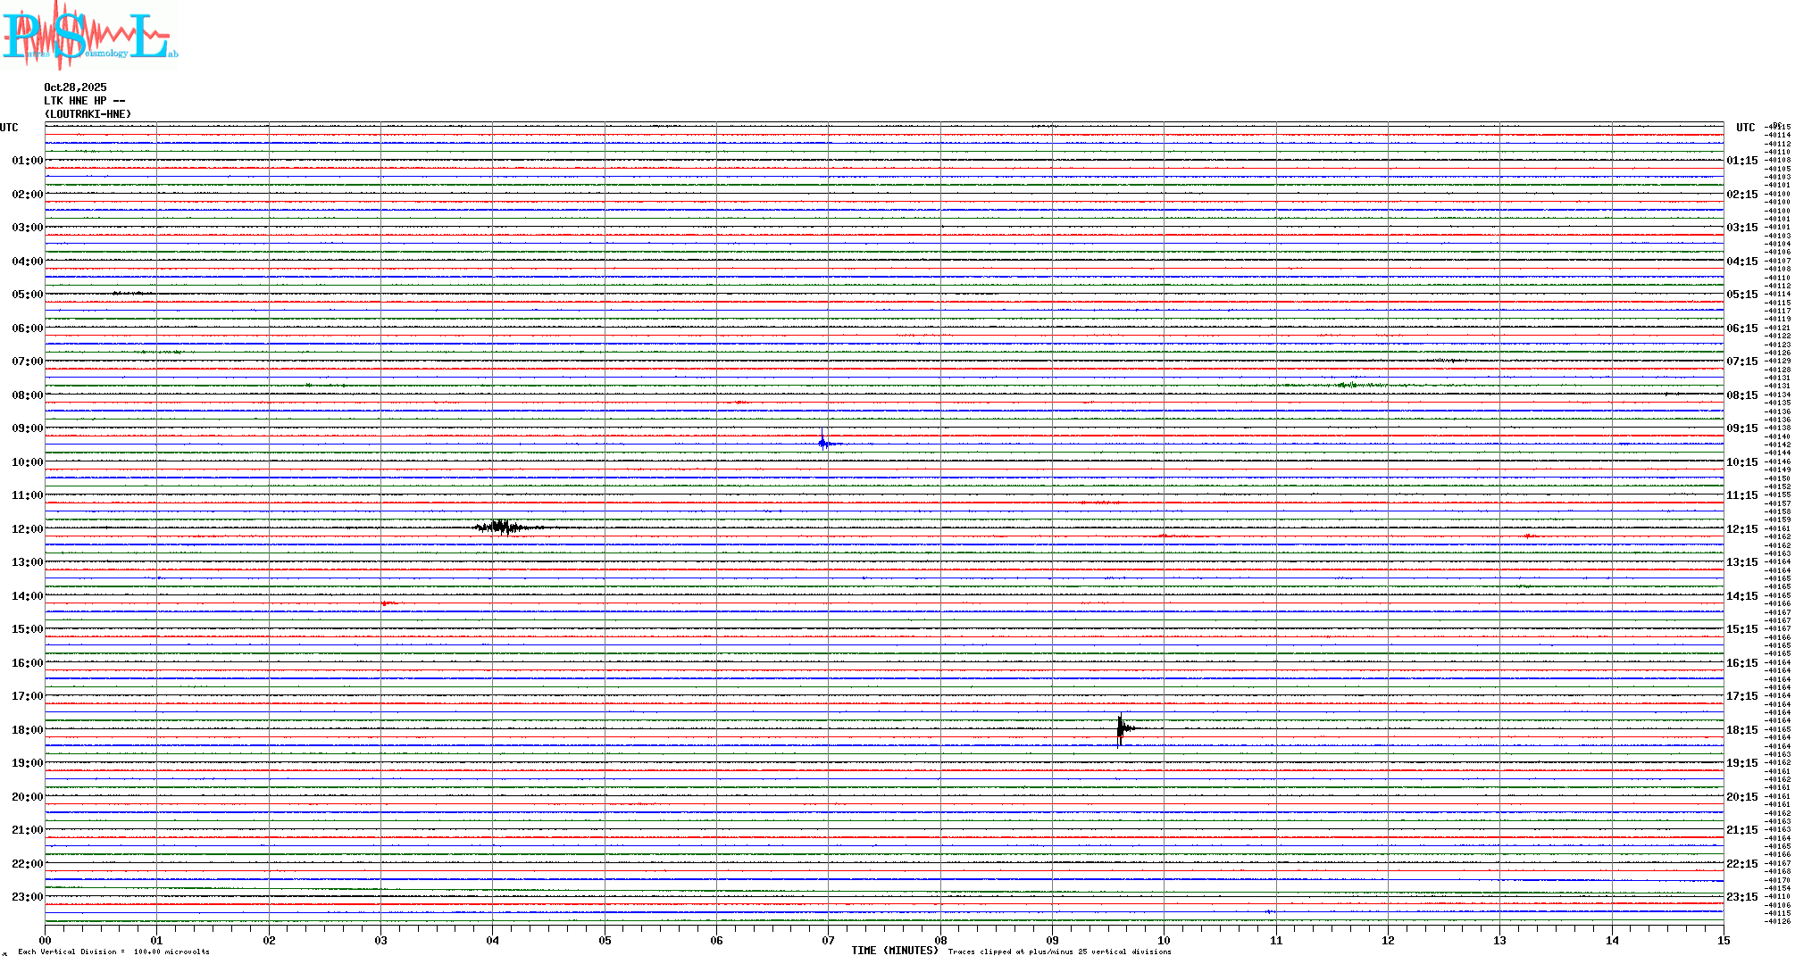The width and height of the screenshot is (1795, 964).
Task: Click the Each Vertical Division microvolts note
Action: [113, 952]
